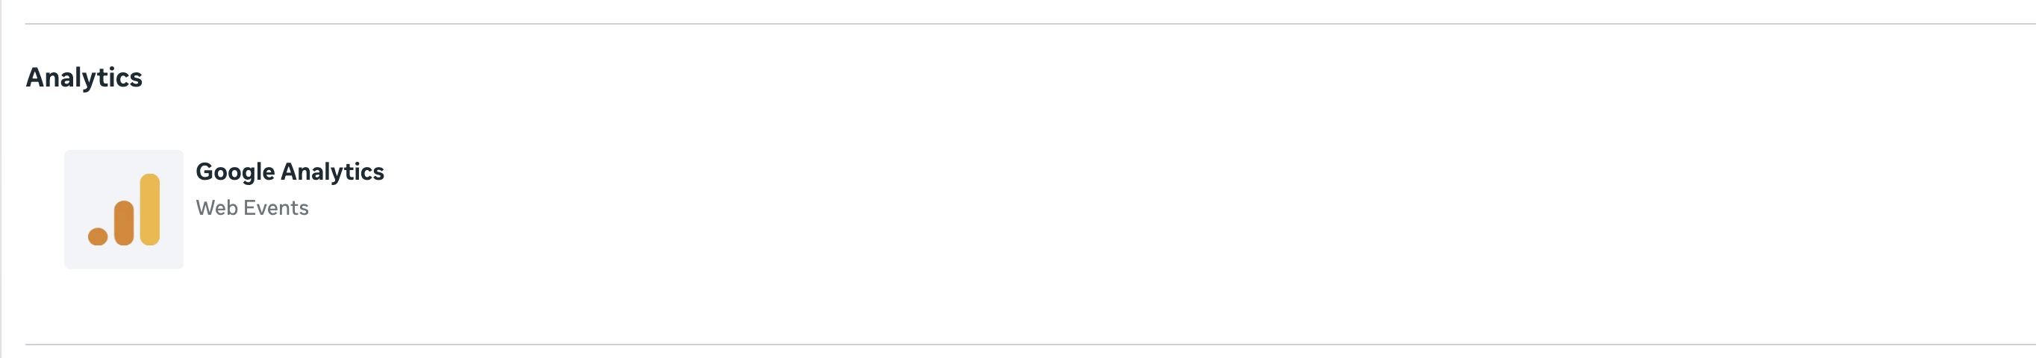Click the letter "A" of Analytics heading
The width and height of the screenshot is (2039, 358).
[x=36, y=78]
